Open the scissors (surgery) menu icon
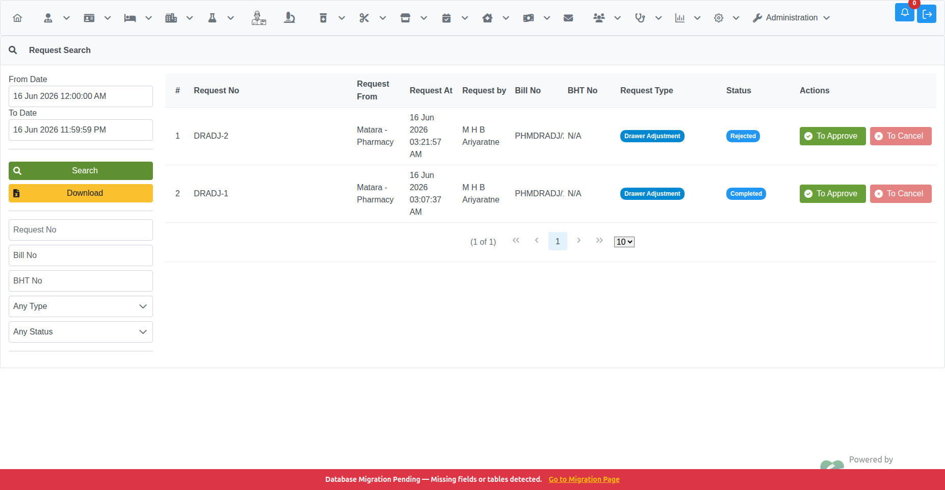The height and width of the screenshot is (490, 945). click(364, 18)
